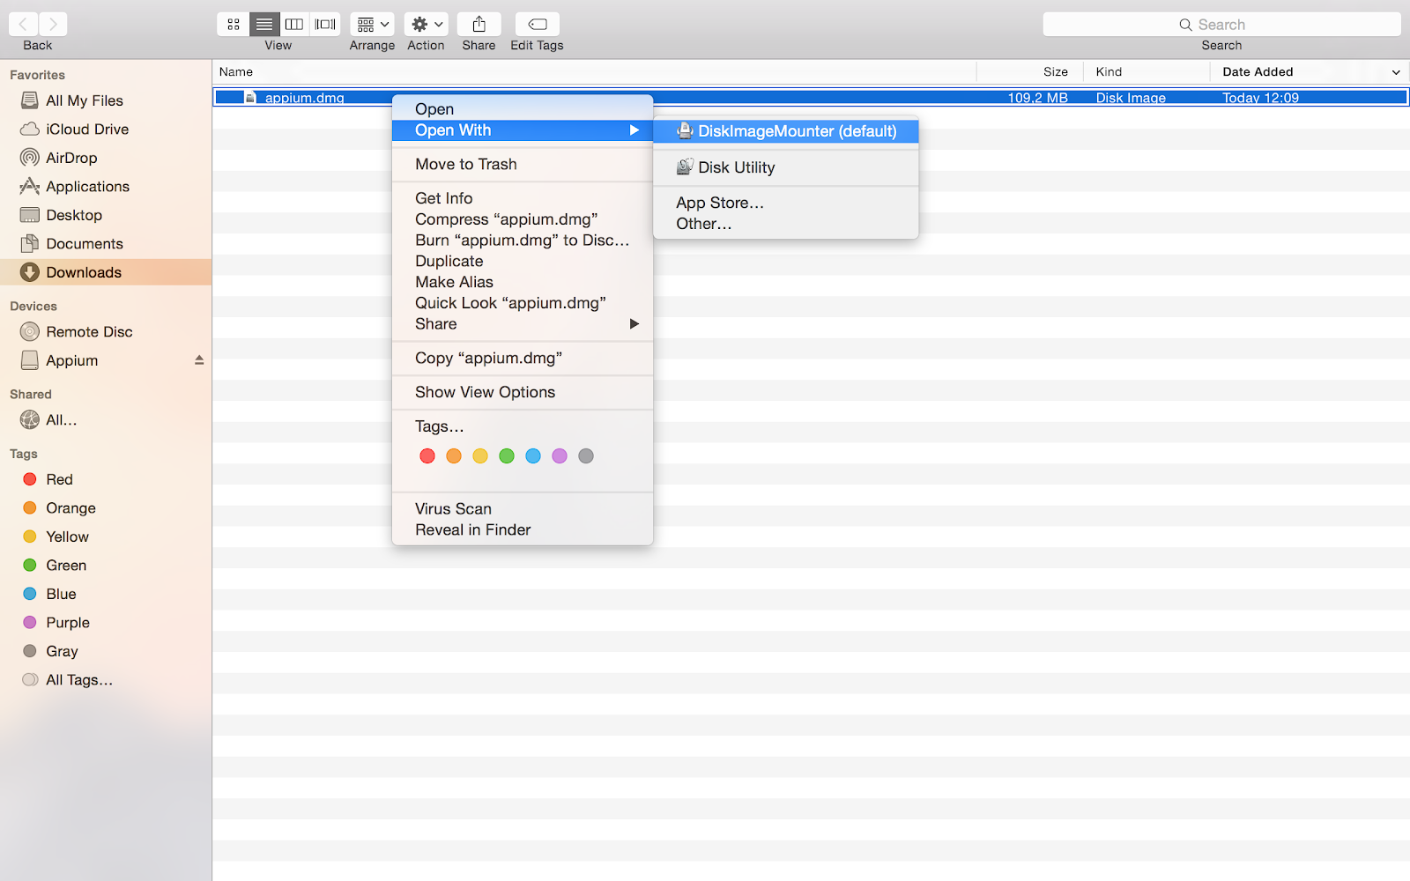Choose Copy "appium.dmg"
This screenshot has height=881, width=1410.
click(523, 359)
